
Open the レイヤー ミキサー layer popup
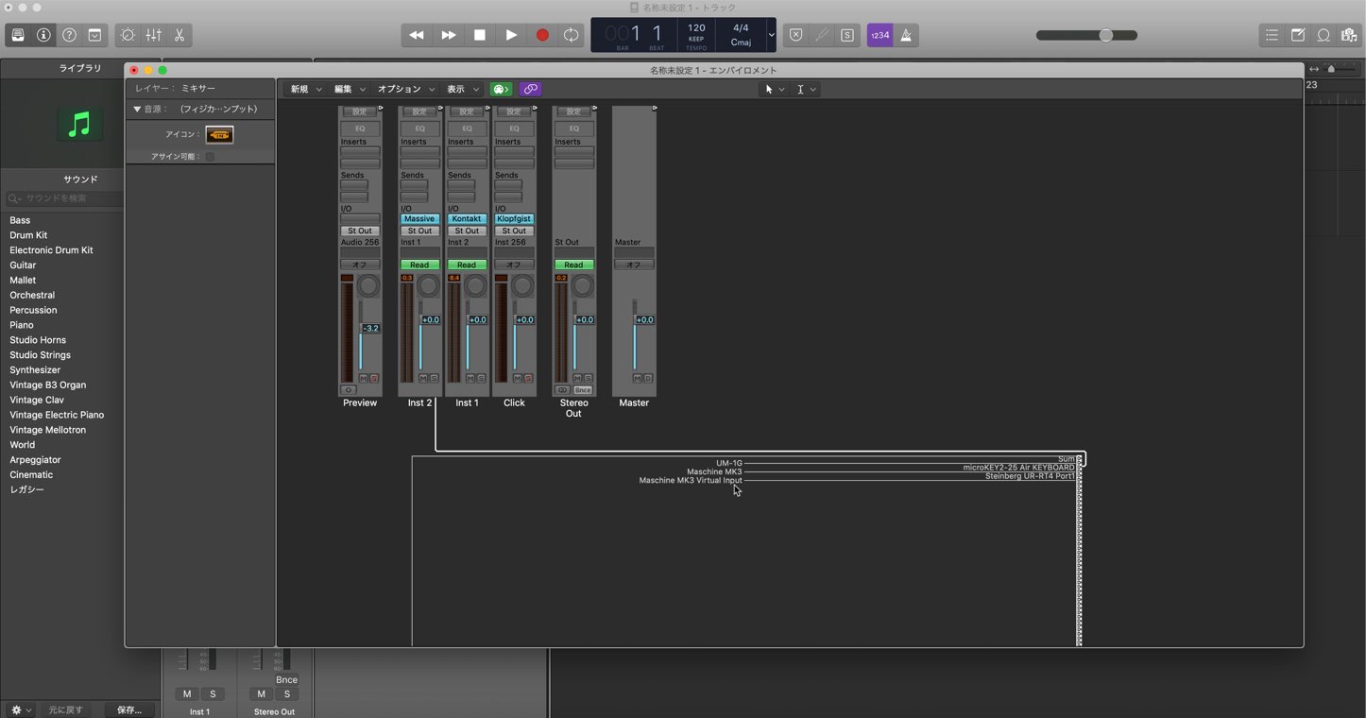[x=199, y=88]
